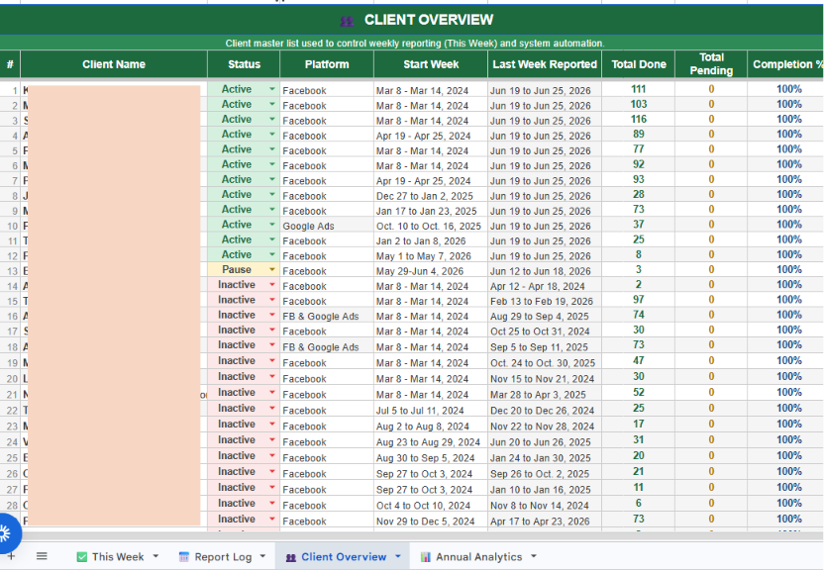Viewport: 824px width, 570px height.
Task: Select the Total Done value 47
Action: (x=639, y=361)
